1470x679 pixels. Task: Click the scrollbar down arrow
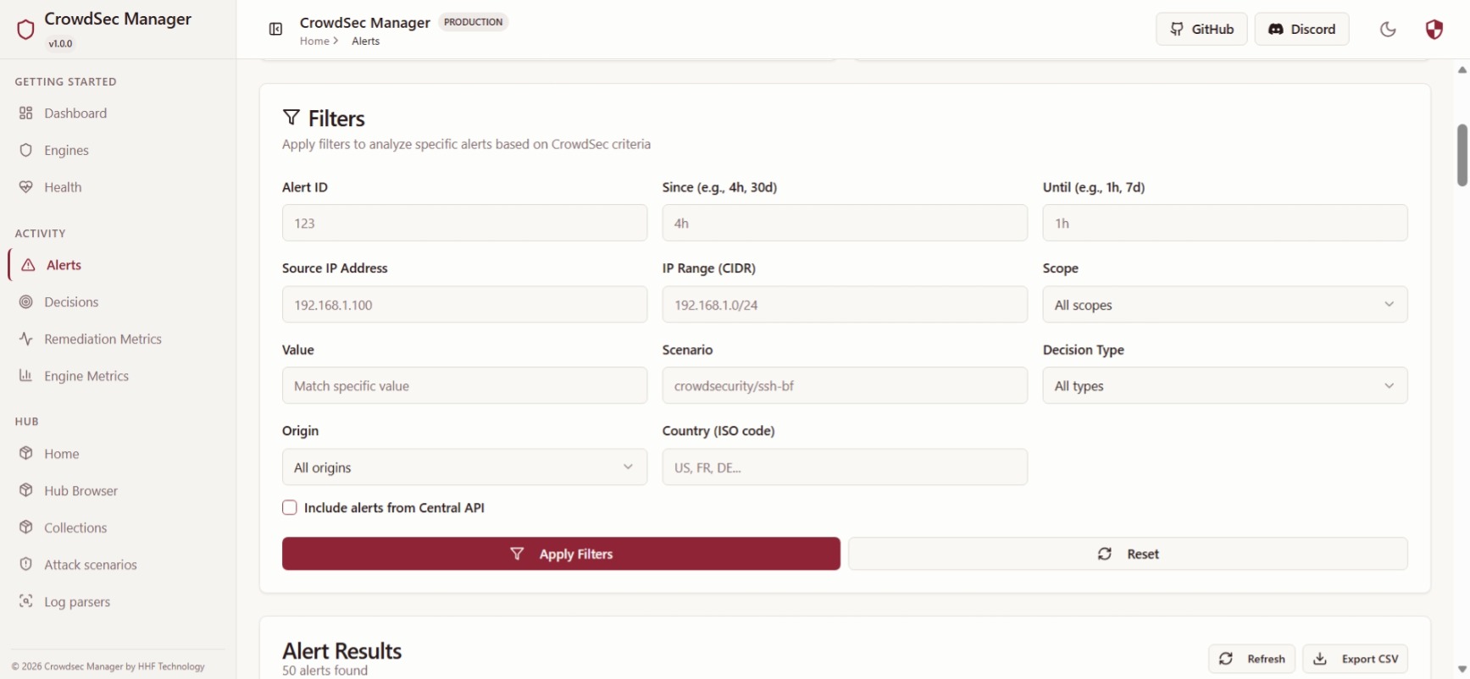[1462, 669]
